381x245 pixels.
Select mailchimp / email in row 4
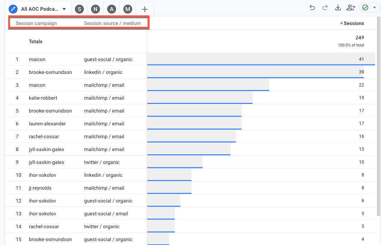104,98
